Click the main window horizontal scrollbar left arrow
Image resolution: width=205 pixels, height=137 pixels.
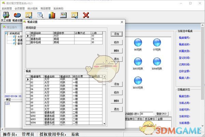coord(2,129)
